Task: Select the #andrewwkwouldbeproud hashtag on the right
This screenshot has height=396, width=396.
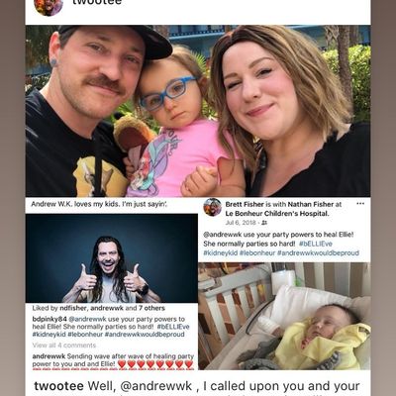Action: 318,253
